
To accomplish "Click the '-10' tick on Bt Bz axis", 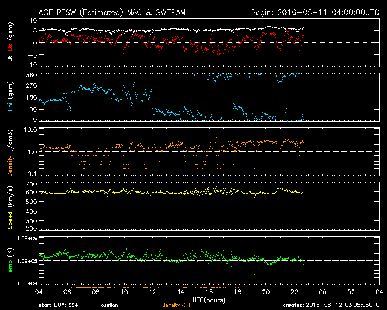I will pyautogui.click(x=31, y=65).
